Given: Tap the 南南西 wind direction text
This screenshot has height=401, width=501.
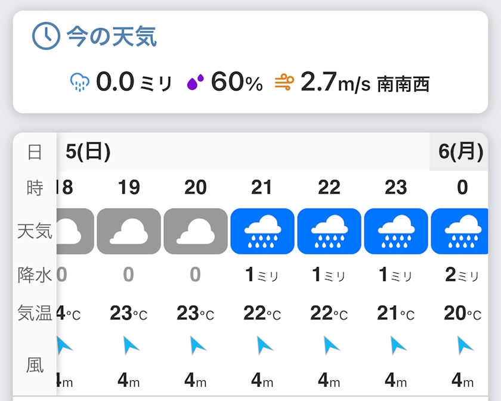Looking at the screenshot, I should pyautogui.click(x=403, y=84).
